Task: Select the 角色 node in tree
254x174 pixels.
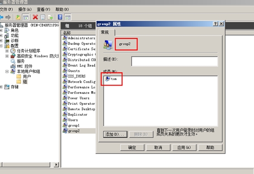Action: pyautogui.click(x=15, y=30)
